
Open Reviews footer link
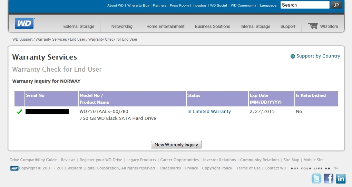68,160
